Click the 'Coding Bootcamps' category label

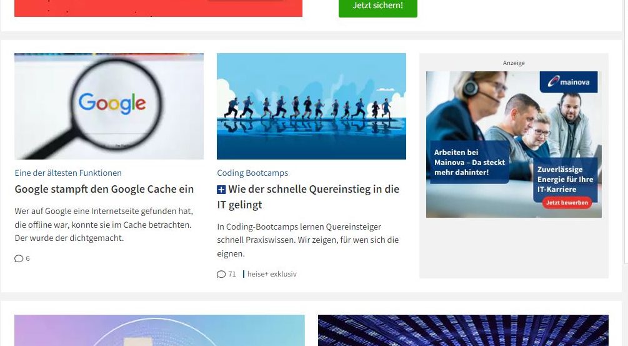pyautogui.click(x=252, y=173)
